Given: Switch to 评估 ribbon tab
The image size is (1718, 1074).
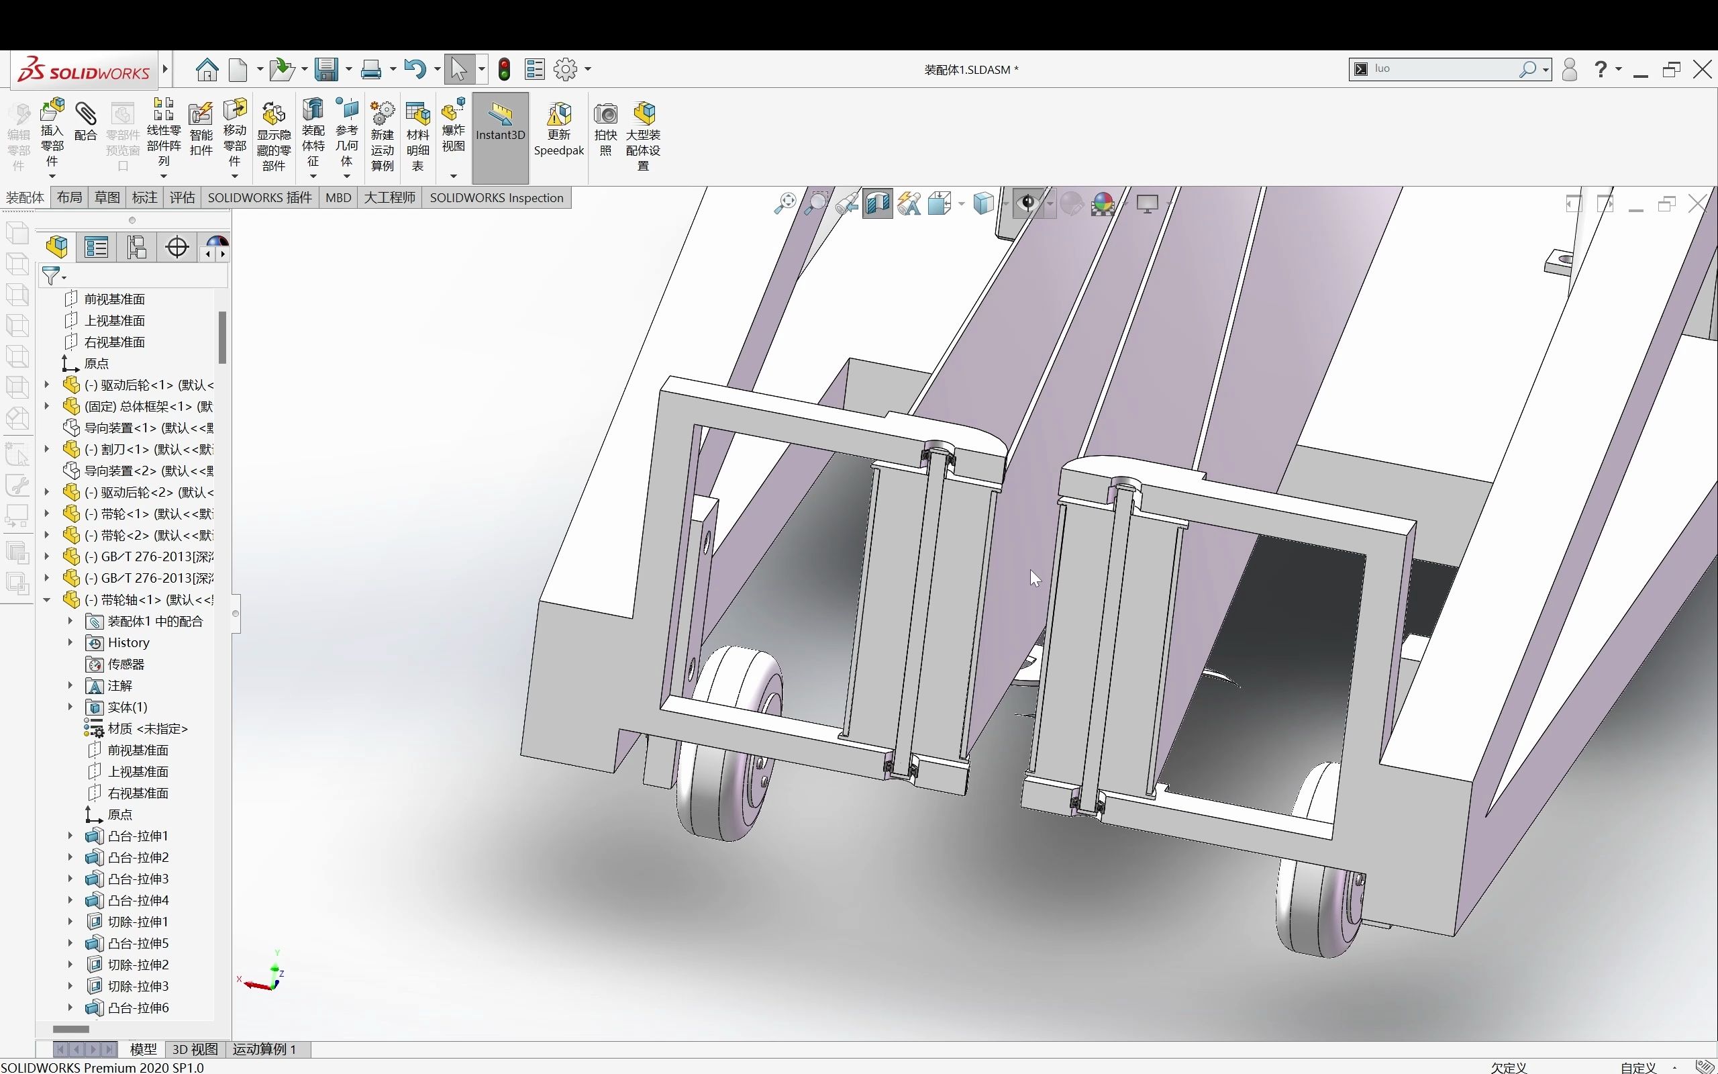Looking at the screenshot, I should coord(183,197).
